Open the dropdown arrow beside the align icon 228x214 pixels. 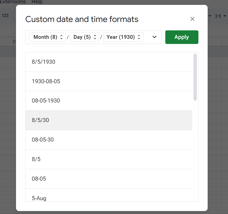coord(225,16)
